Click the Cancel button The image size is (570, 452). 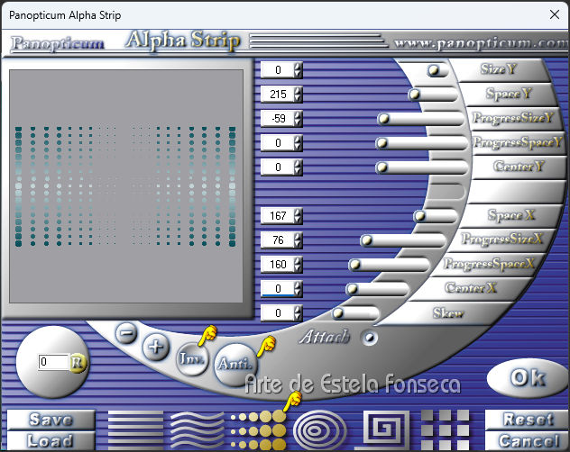click(528, 441)
